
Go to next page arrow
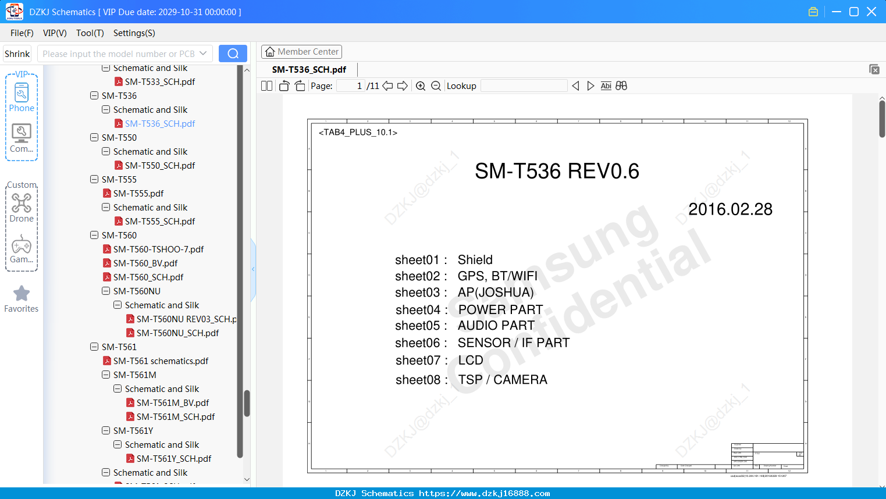(x=403, y=86)
